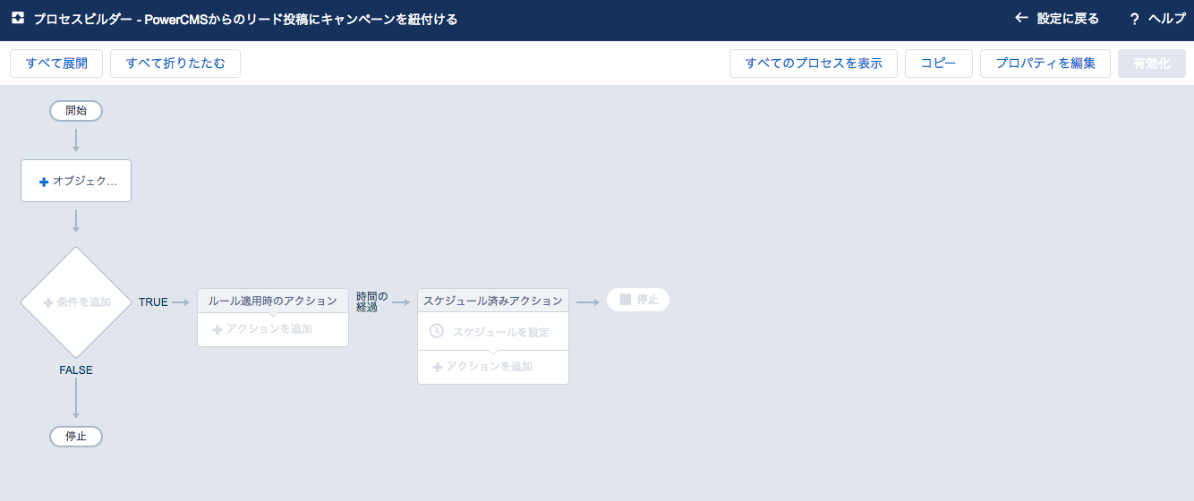Screen dimensions: 1194x501
Task: Click the plus icon in the 条件を追加 diamond
Action: coord(48,302)
